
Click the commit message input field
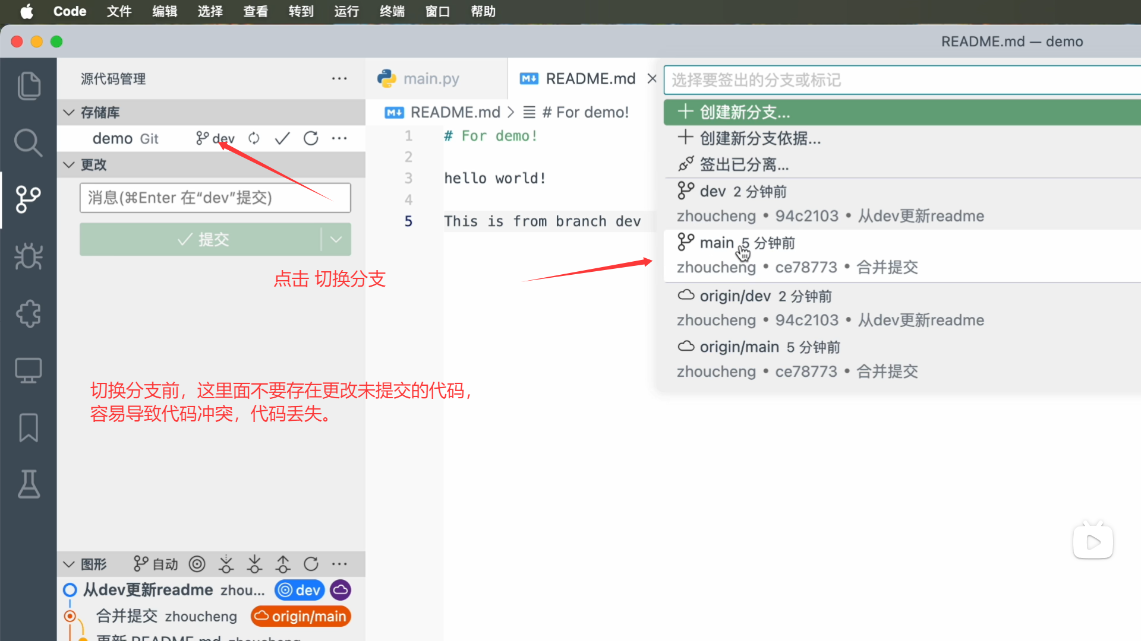tap(215, 198)
